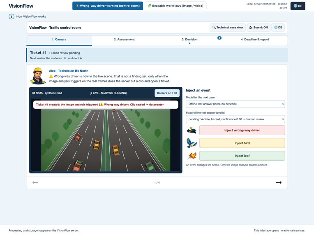Screen dimensions: 314x236
Task: Click the 1 / 4 page indicator
Action: 157,182
